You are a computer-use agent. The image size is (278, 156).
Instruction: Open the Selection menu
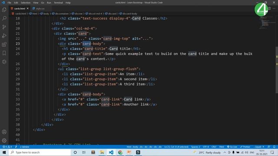pyautogui.click(x=26, y=3)
